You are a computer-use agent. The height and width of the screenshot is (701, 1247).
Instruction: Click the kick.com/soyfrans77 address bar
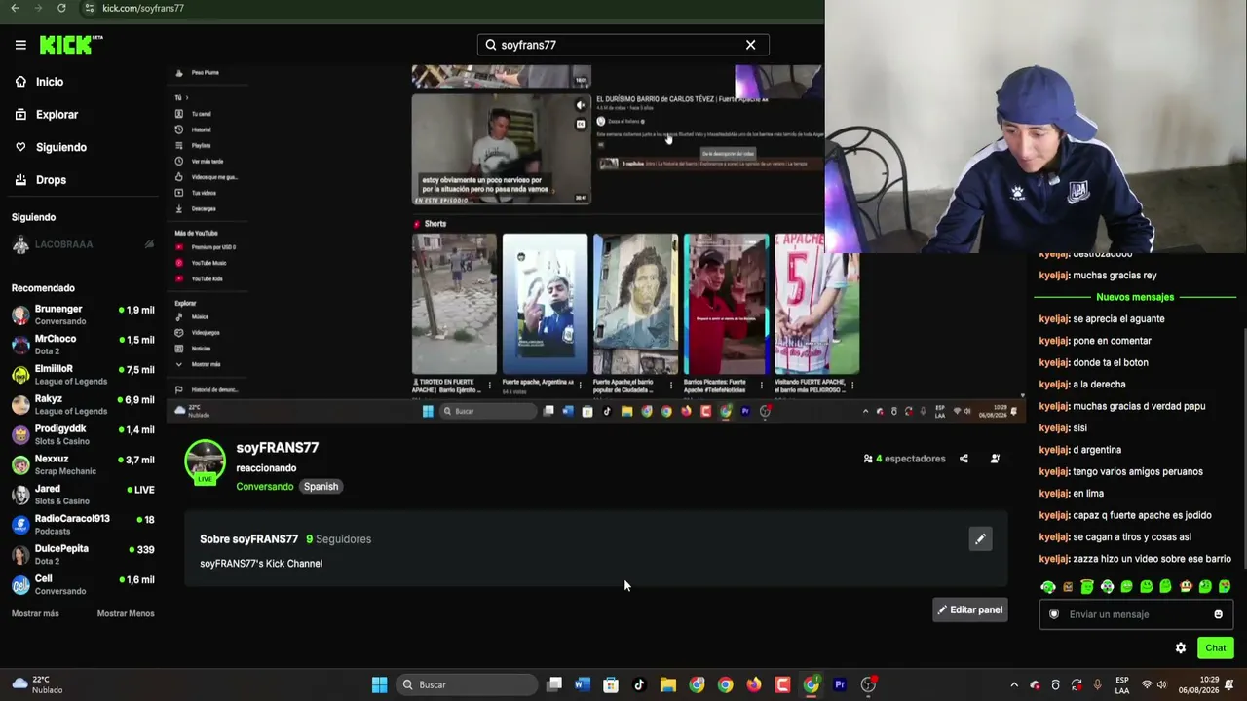point(143,8)
